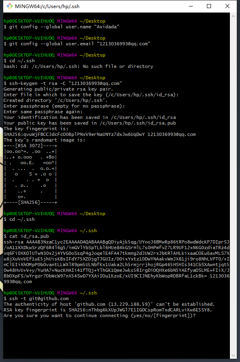This screenshot has width=240, height=362.
Task: Click the SHA256:qvuWjFBCC key fingerprint line
Action: click(x=100, y=134)
